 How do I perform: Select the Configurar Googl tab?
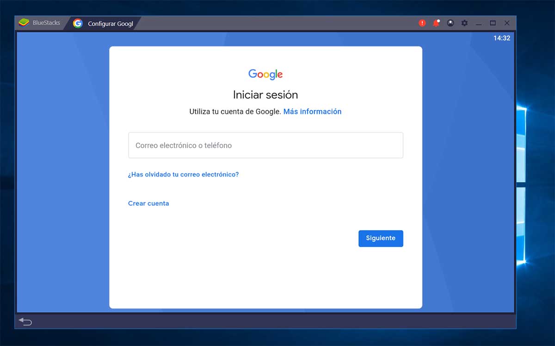[110, 24]
